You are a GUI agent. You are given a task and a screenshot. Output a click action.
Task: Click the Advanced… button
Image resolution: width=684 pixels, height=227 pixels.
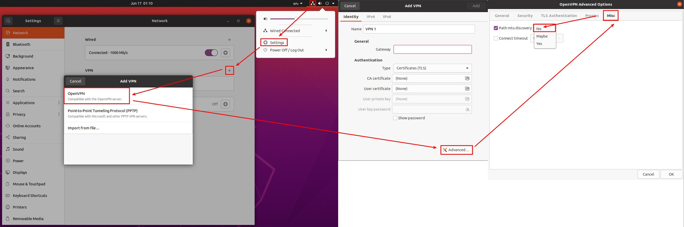[456, 150]
